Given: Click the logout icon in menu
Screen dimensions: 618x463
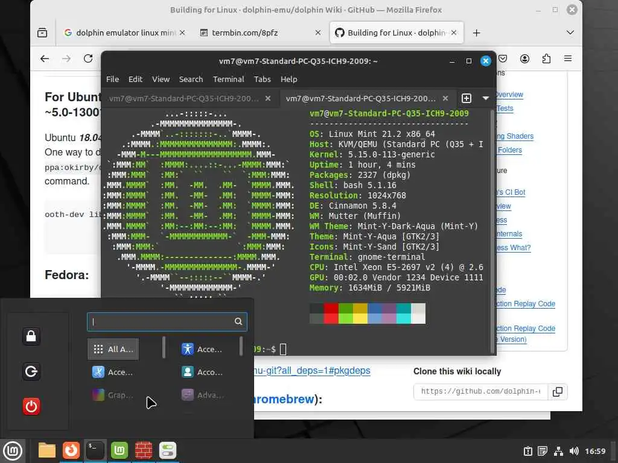Looking at the screenshot, I should click(x=31, y=371).
